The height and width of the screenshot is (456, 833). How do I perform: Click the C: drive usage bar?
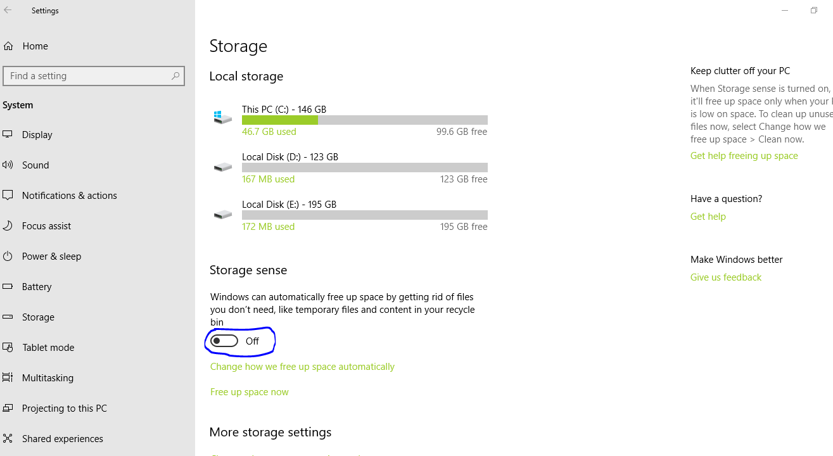point(364,120)
